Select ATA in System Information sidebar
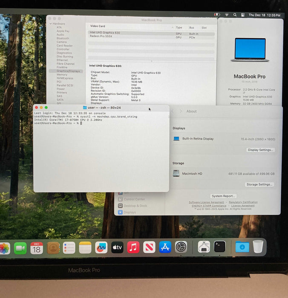The width and height of the screenshot is (288, 298). [x=59, y=27]
